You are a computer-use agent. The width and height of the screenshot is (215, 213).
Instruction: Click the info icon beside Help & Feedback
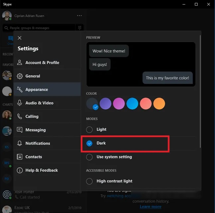point(20,170)
